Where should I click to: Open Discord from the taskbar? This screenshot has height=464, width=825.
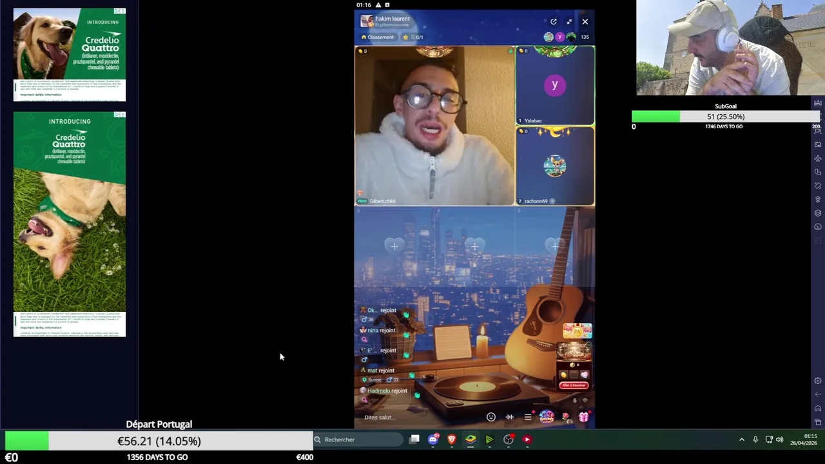[433, 440]
